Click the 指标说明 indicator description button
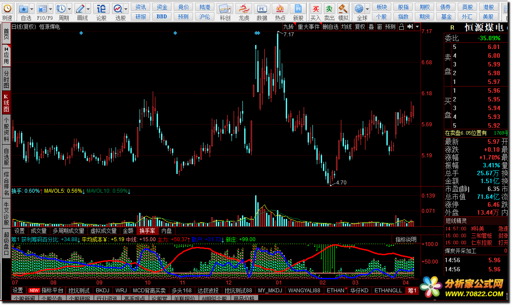 point(406,239)
